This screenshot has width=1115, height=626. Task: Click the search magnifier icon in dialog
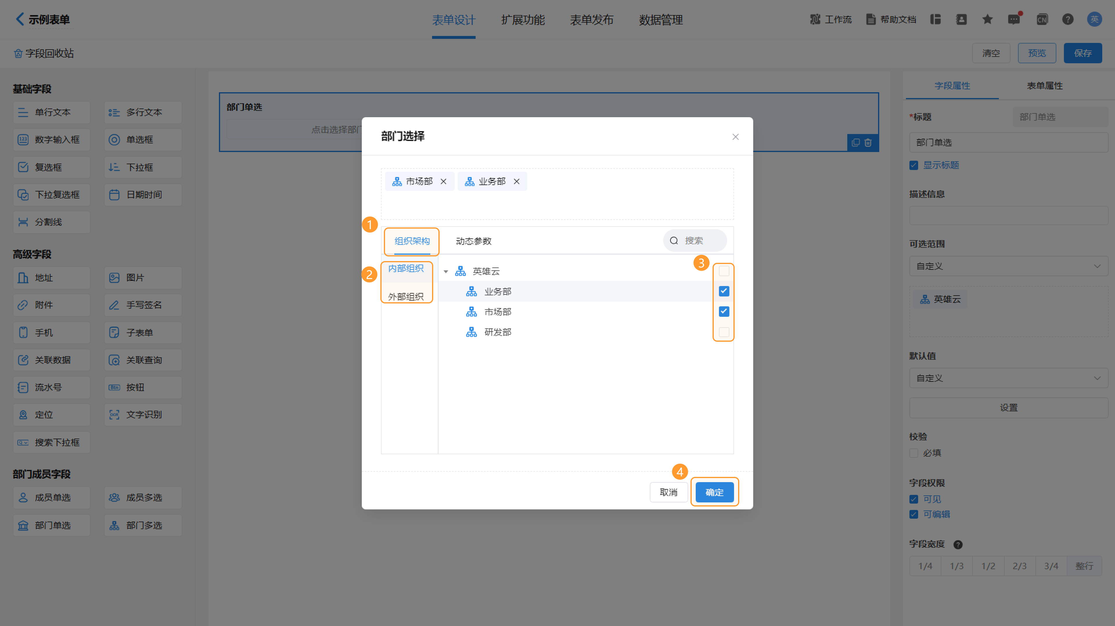pos(674,241)
